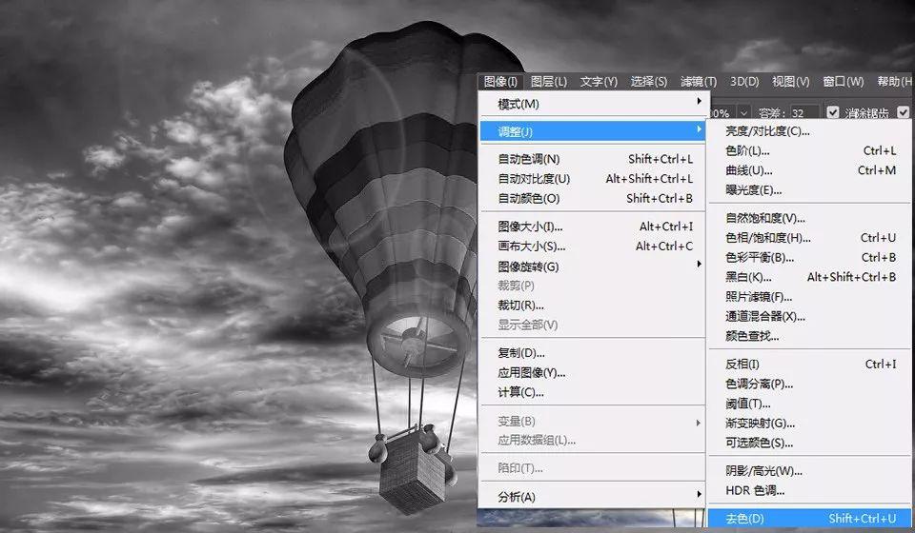Viewport: 915px width, 533px height.
Task: Choose 裁切(R) command
Action: 592,306
